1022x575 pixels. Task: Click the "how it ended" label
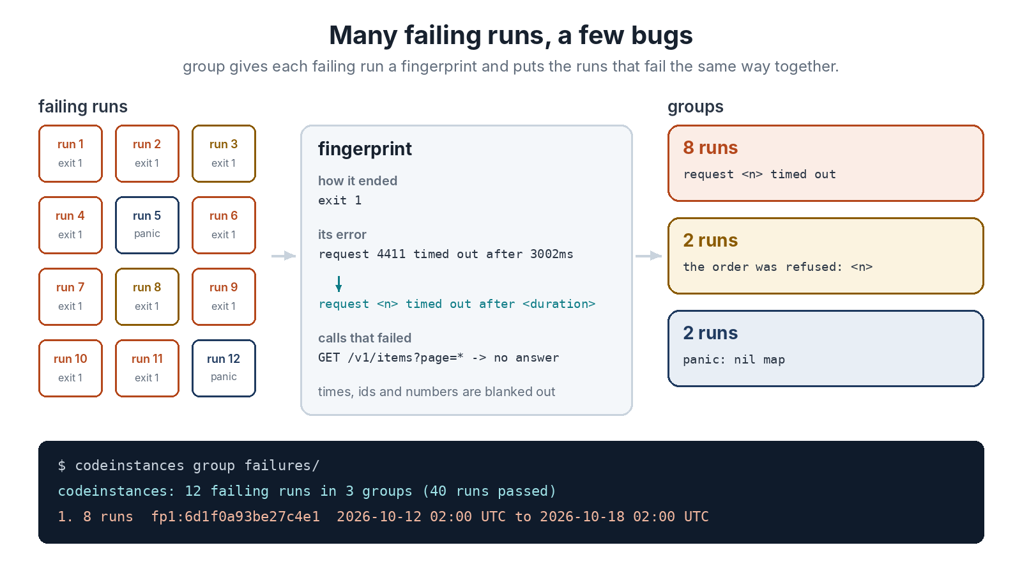point(358,181)
